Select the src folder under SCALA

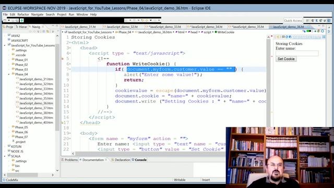point(17,171)
